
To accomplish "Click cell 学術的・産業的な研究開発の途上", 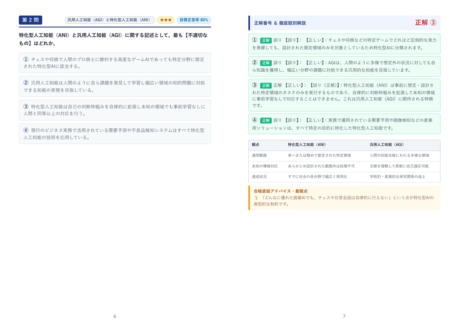I will [397, 177].
